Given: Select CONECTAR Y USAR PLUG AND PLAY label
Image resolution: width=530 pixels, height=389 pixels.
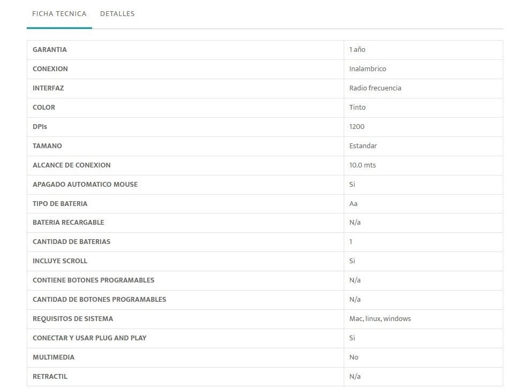Looking at the screenshot, I should click(89, 338).
